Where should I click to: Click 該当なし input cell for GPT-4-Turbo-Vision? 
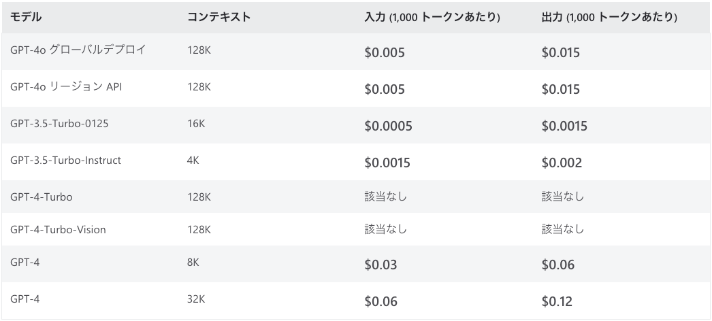click(x=385, y=229)
